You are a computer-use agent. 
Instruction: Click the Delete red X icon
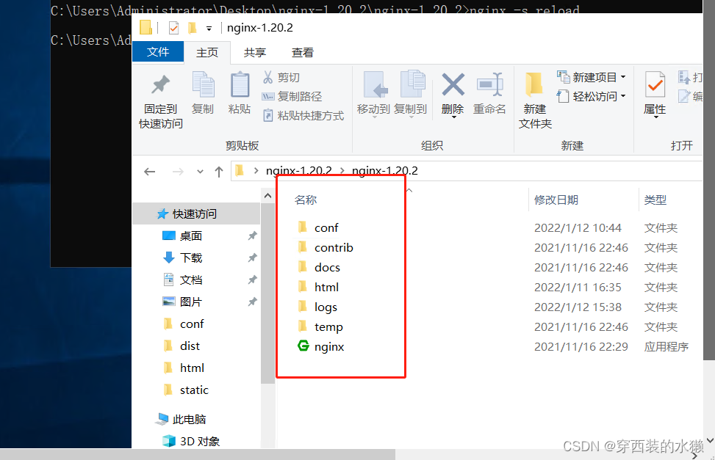[453, 84]
